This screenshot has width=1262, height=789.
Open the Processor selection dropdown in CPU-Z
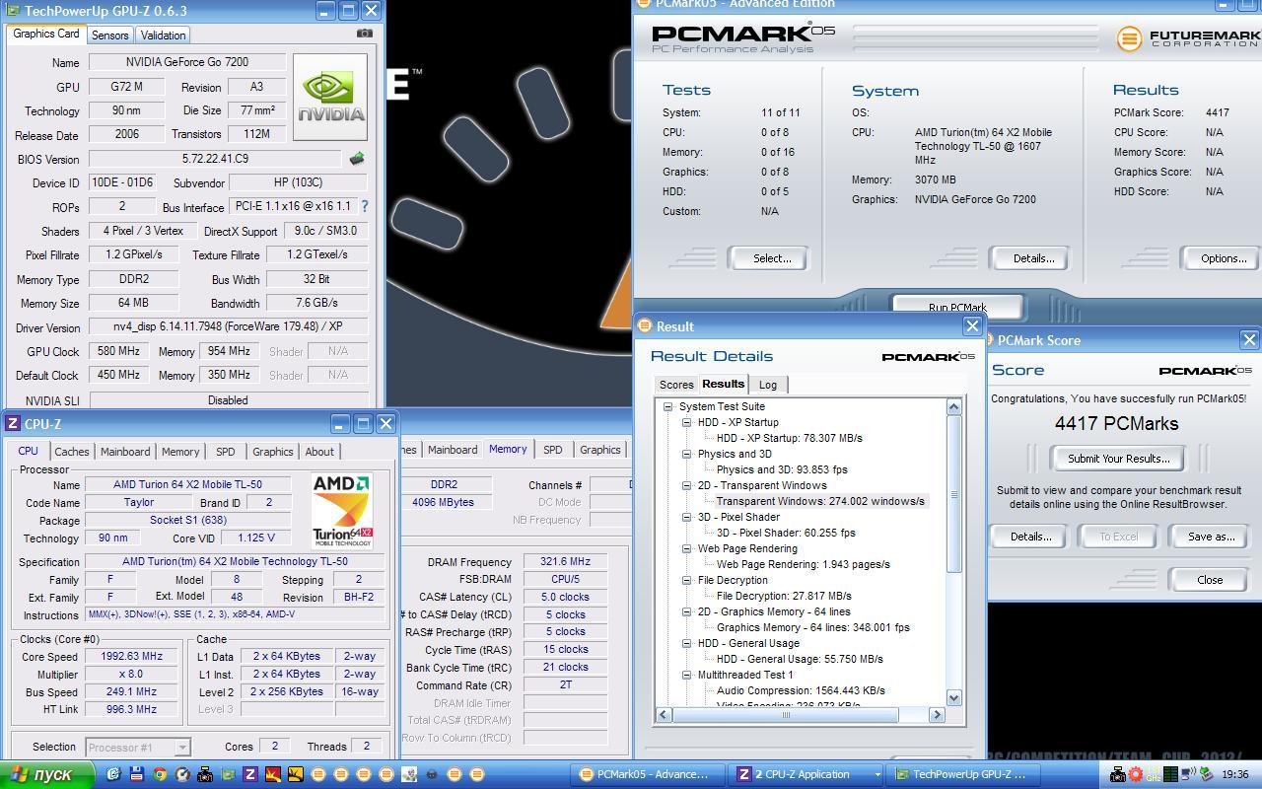click(137, 747)
